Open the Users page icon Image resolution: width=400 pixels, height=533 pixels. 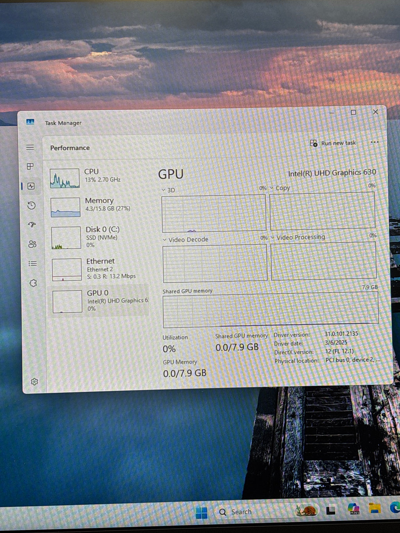coord(32,244)
